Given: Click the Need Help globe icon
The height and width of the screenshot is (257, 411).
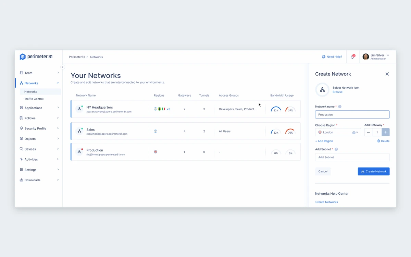Looking at the screenshot, I should 324,57.
